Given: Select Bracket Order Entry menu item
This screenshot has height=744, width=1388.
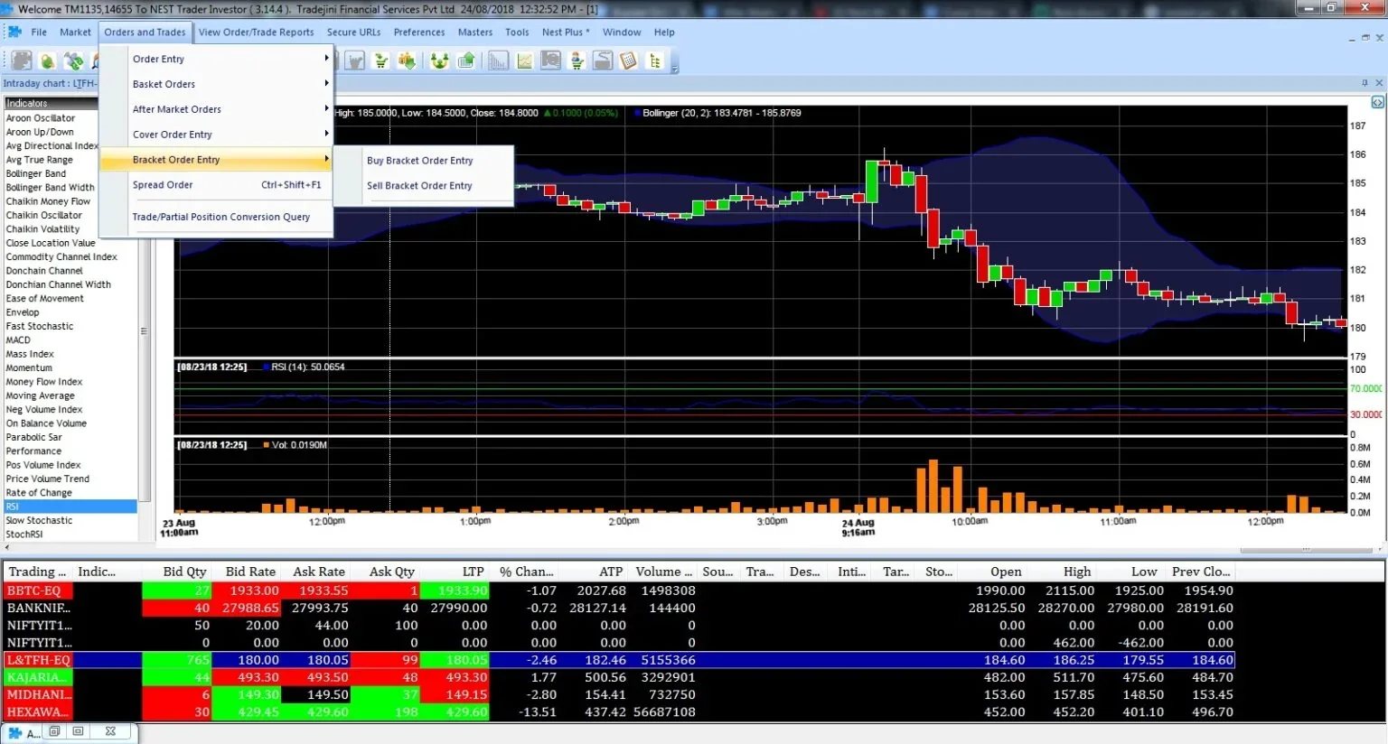Looking at the screenshot, I should tap(216, 160).
